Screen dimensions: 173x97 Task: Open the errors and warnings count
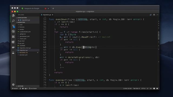25,88
